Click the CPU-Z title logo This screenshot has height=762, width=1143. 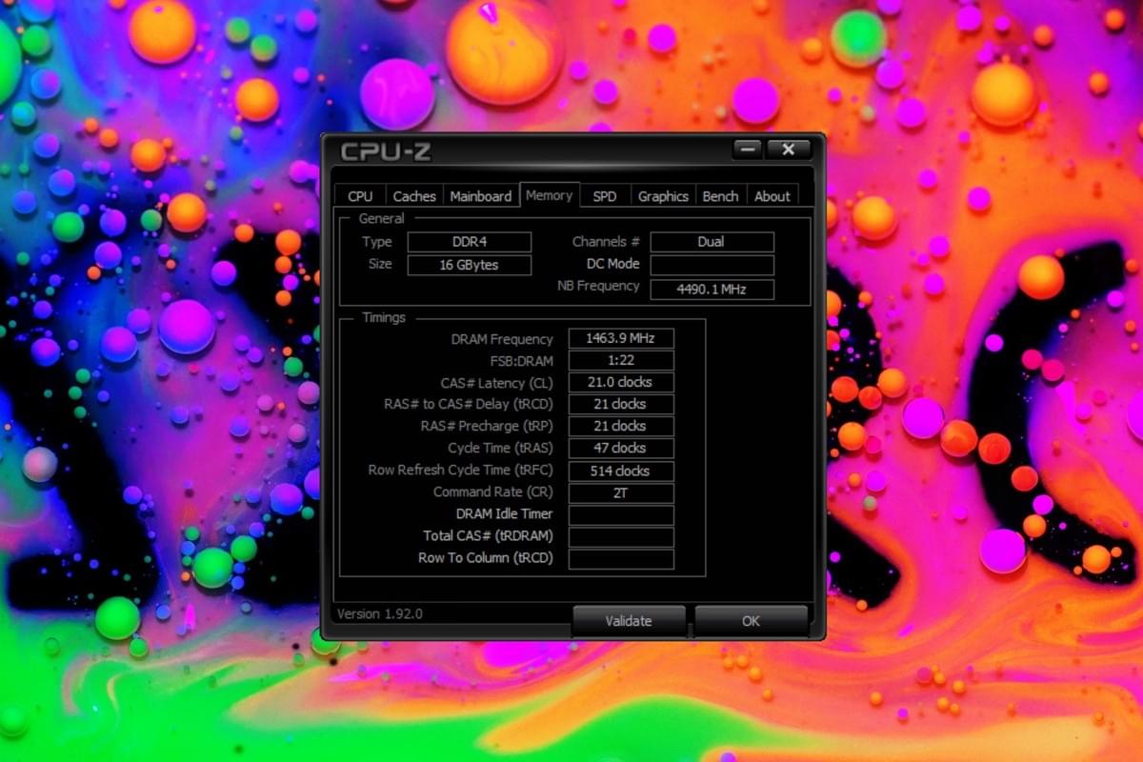(386, 150)
